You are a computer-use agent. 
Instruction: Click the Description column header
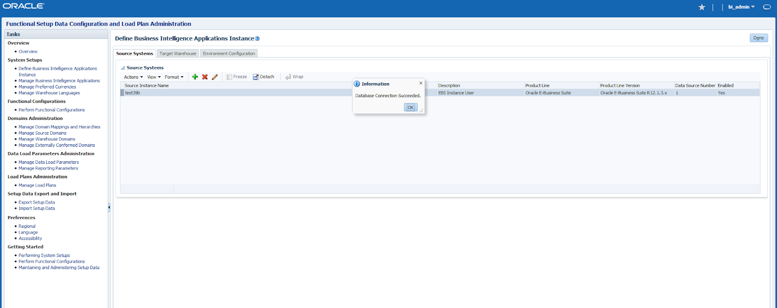tap(449, 86)
